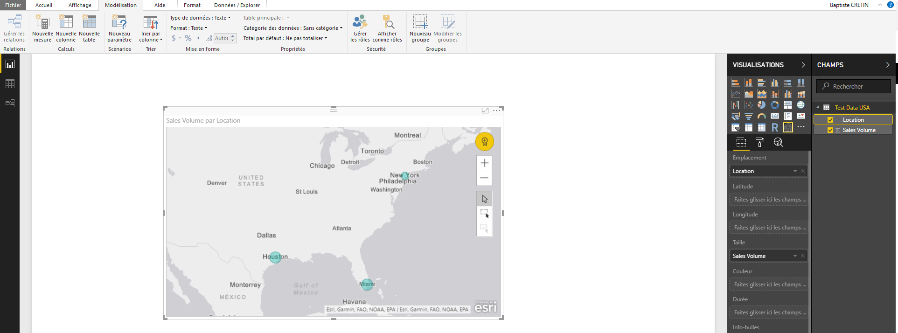Open Format : Texte dropdown
Image resolution: width=898 pixels, height=333 pixels.
click(x=189, y=28)
